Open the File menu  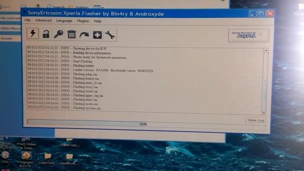28,20
